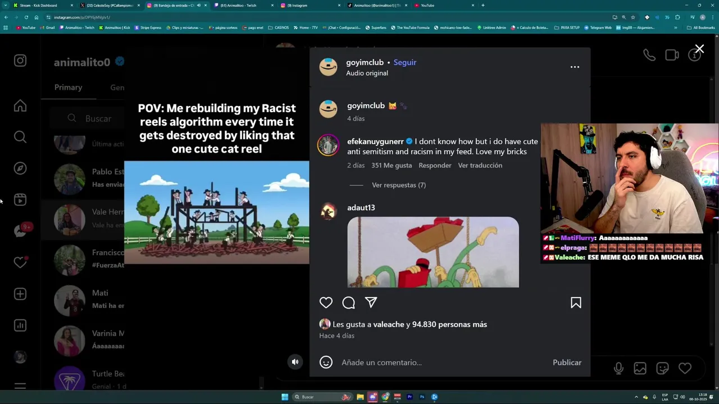
Task: Open the emoji picker in the comment box
Action: point(326,362)
